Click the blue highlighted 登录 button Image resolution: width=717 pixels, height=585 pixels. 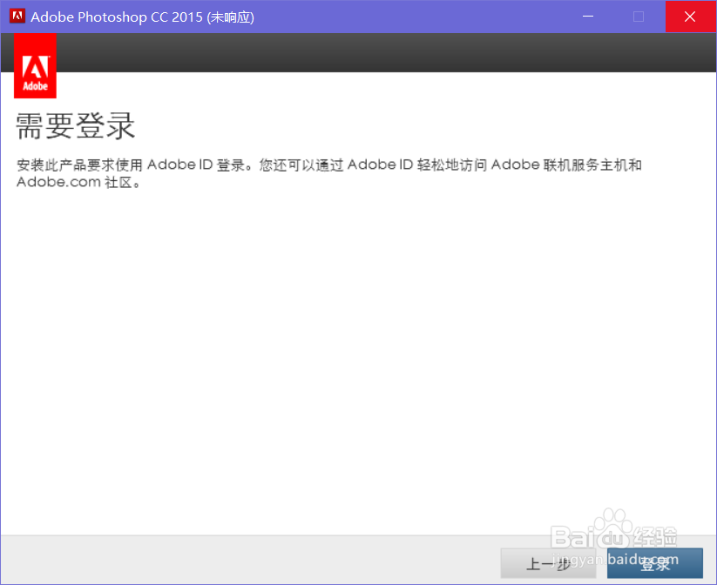pos(655,563)
